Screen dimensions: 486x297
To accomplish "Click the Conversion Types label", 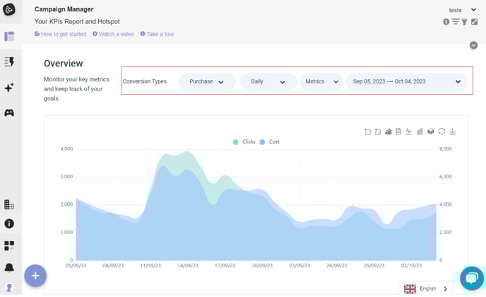I will point(144,81).
